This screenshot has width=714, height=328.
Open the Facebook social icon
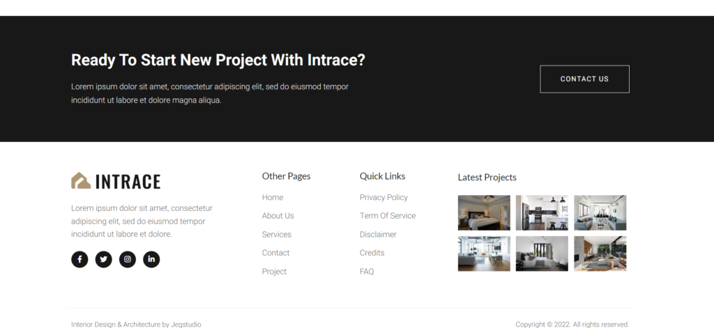[79, 259]
